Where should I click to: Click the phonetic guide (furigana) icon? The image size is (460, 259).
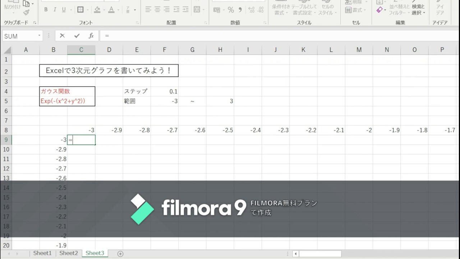coord(128,10)
